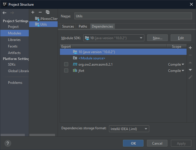Confirm with the OK button
This screenshot has height=150, width=196.
pos(133,143)
